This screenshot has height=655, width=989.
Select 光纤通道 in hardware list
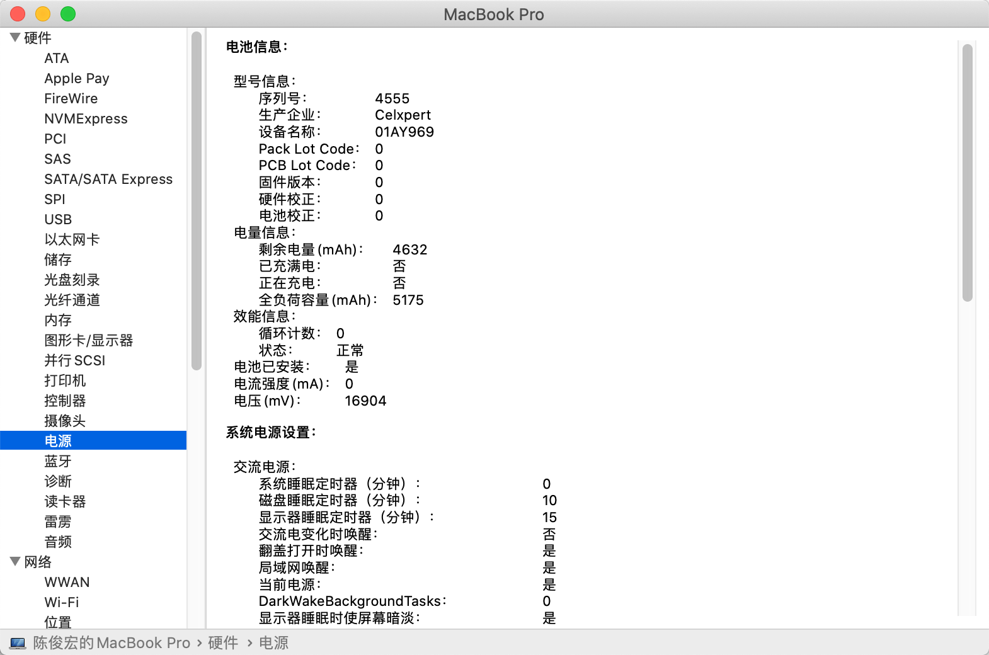coord(72,300)
